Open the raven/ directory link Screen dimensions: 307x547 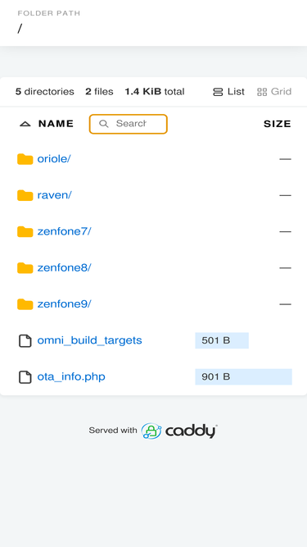coord(54,195)
